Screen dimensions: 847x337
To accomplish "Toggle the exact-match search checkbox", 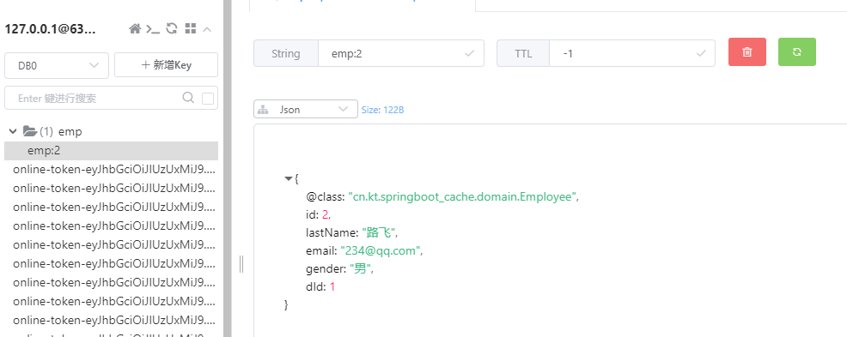I will 207,98.
